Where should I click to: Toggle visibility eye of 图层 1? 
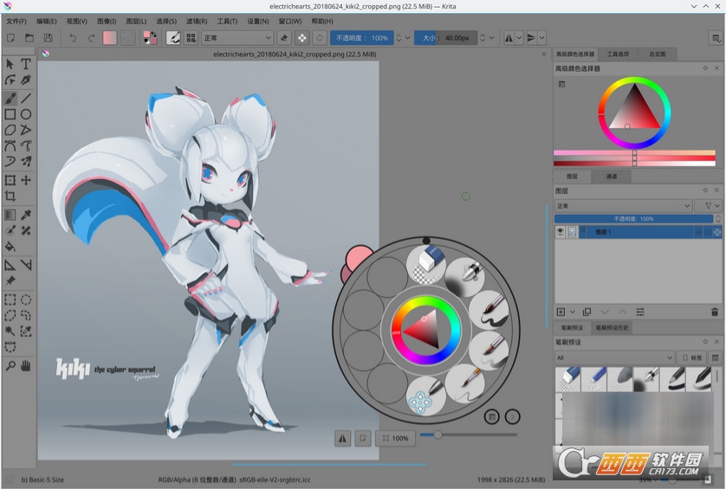[x=561, y=232]
